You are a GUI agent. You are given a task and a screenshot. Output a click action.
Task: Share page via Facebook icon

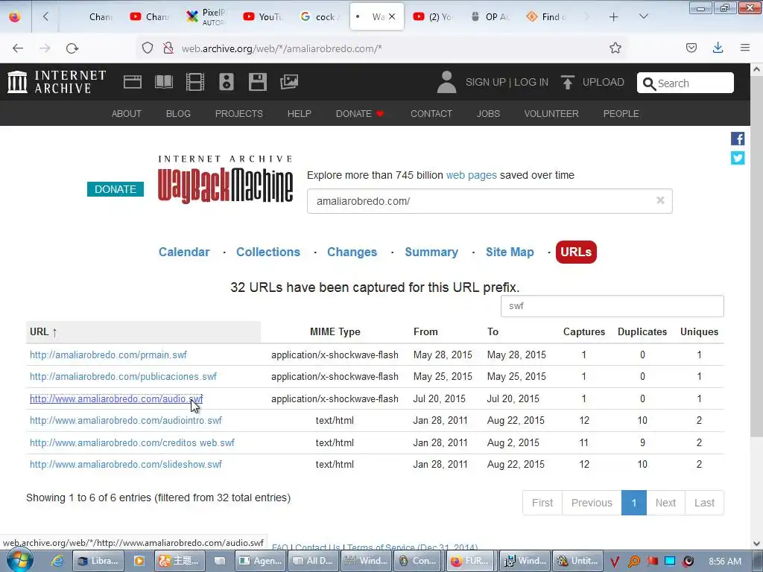(x=738, y=139)
